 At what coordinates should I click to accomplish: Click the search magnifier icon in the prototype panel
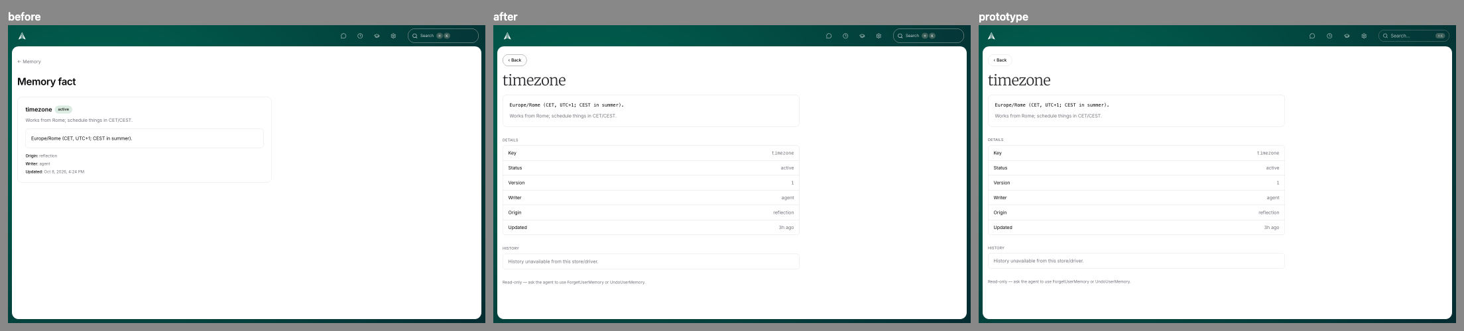coord(1385,36)
